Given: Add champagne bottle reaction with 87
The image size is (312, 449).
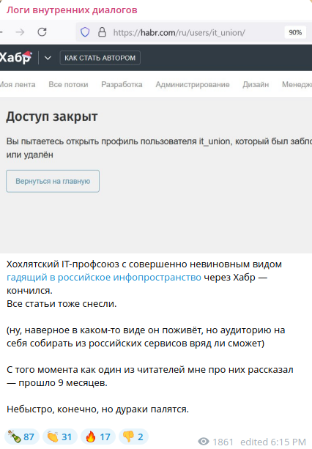Looking at the screenshot, I should (21, 437).
